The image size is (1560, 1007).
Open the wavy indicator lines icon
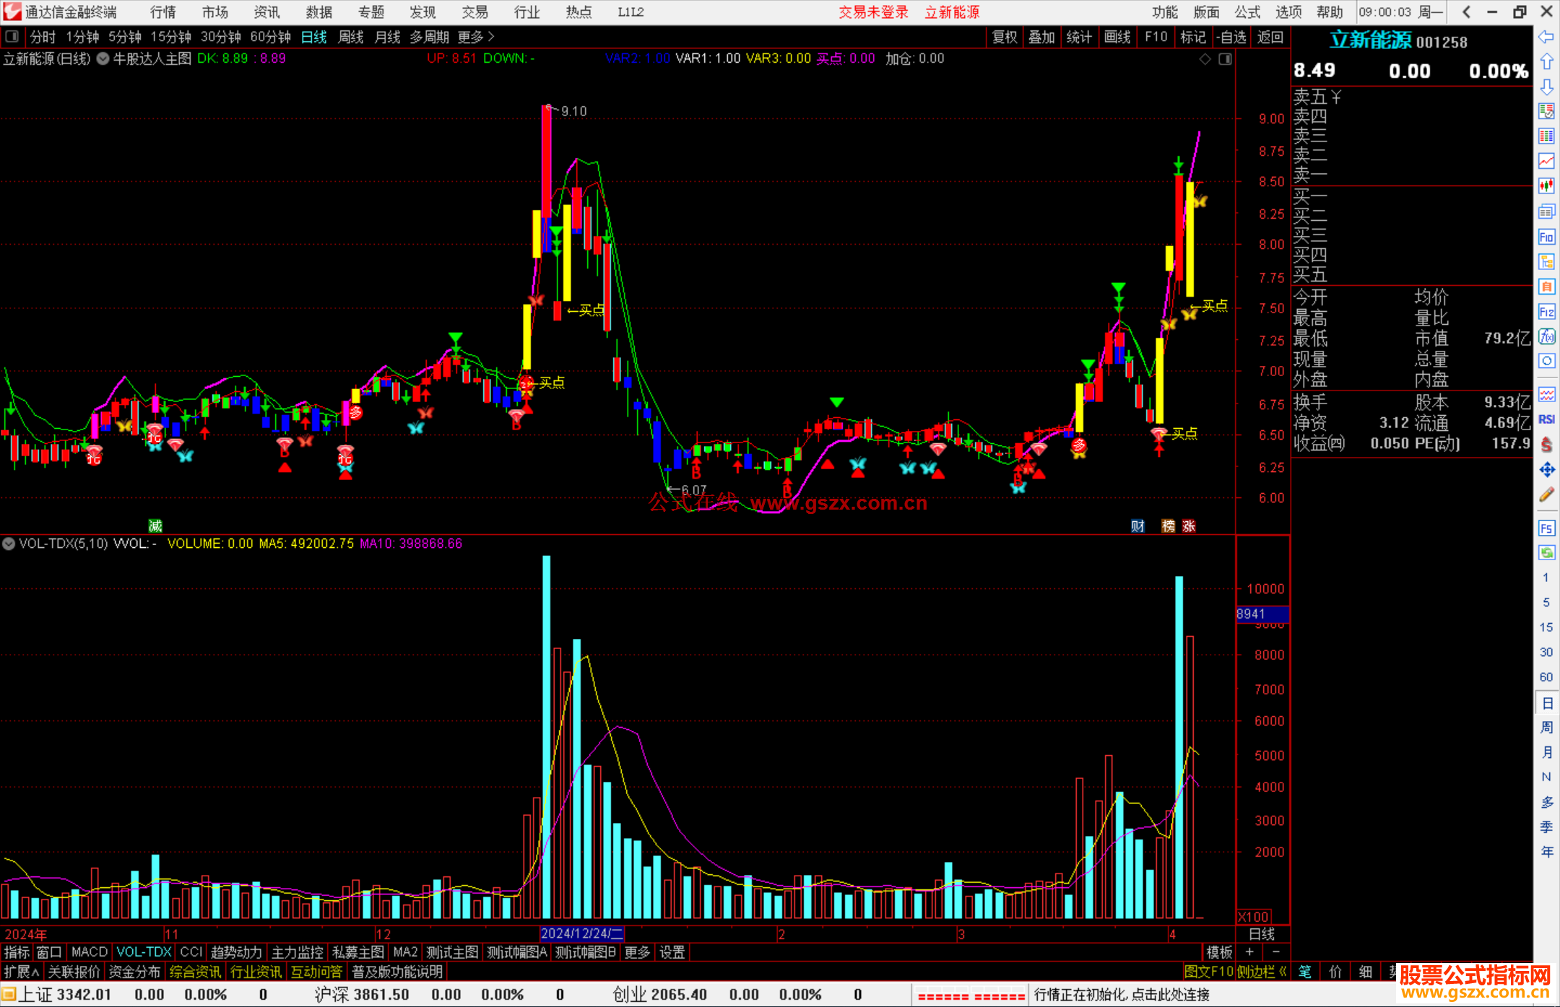1546,394
